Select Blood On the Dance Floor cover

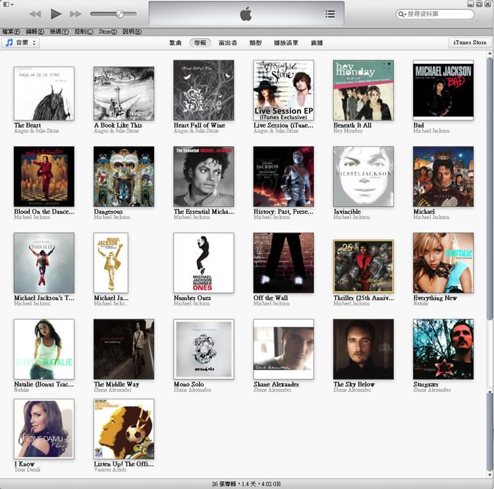coord(44,176)
